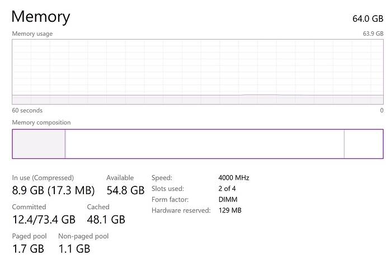Image resolution: width=386 pixels, height=265 pixels.
Task: Click the Available 54.8 GB value
Action: tap(125, 190)
